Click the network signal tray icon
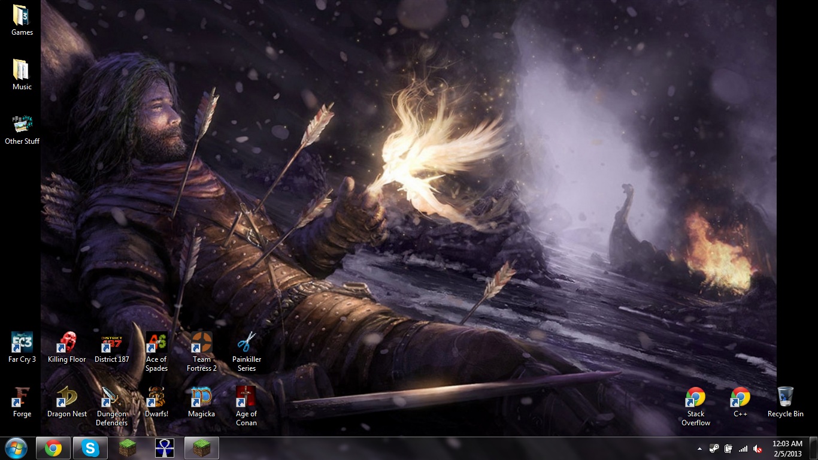The width and height of the screenshot is (818, 460). (744, 448)
